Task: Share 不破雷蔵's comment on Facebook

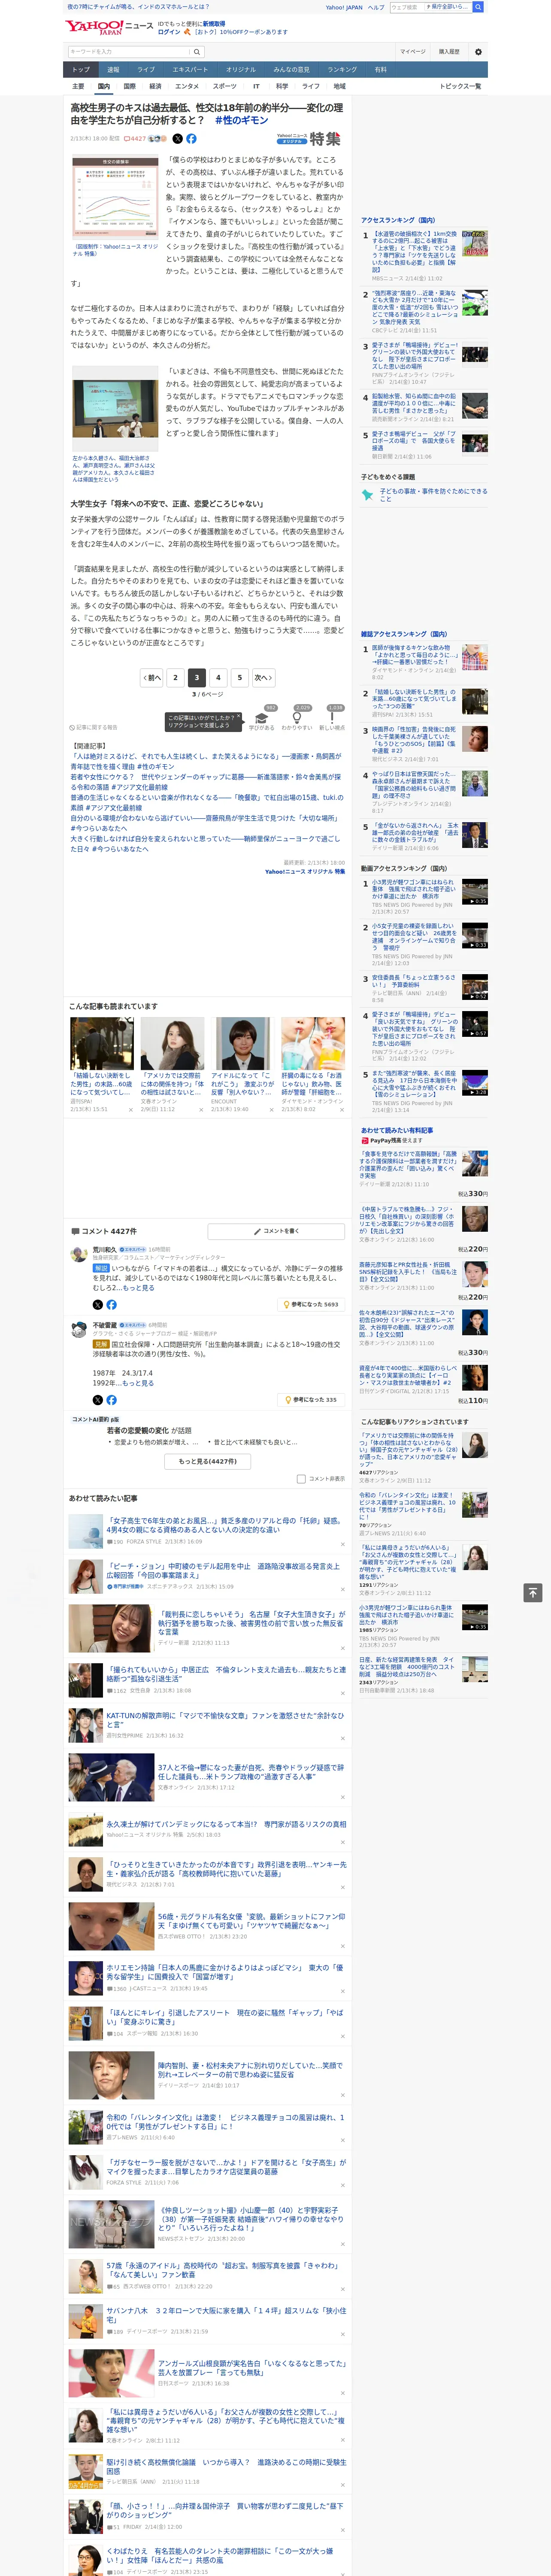Action: pyautogui.click(x=111, y=1399)
